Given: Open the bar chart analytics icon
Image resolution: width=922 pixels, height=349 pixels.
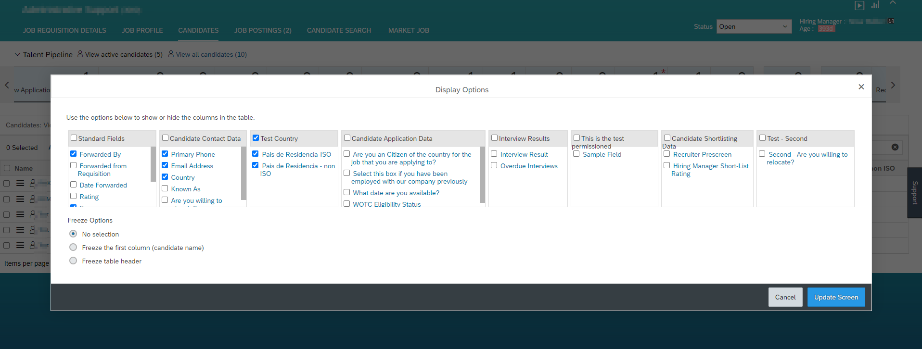Looking at the screenshot, I should point(875,5).
